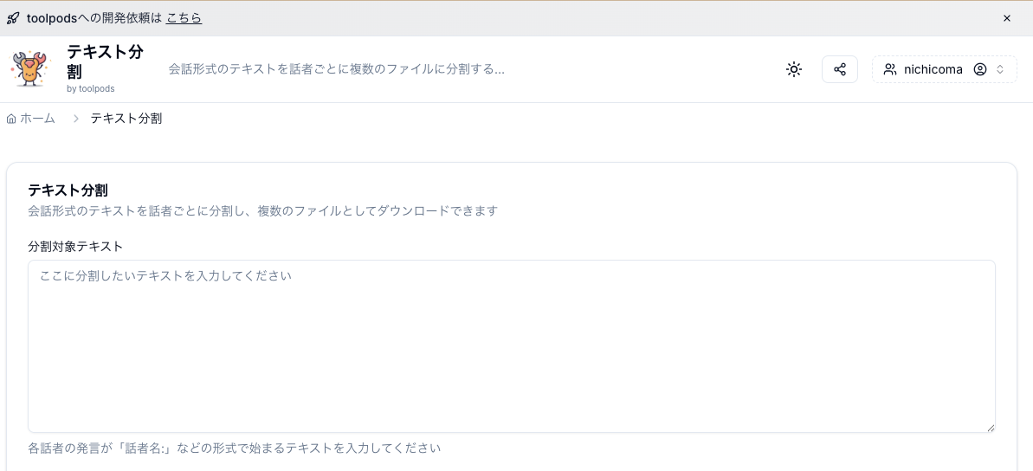1033x471 pixels.
Task: Click the truncated header description text
Action: [336, 69]
